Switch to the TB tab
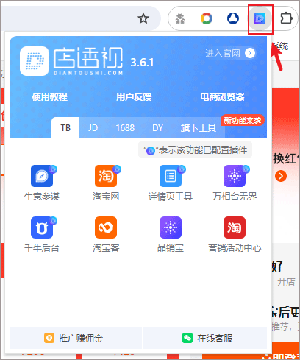The width and height of the screenshot is (300, 360). [x=65, y=127]
